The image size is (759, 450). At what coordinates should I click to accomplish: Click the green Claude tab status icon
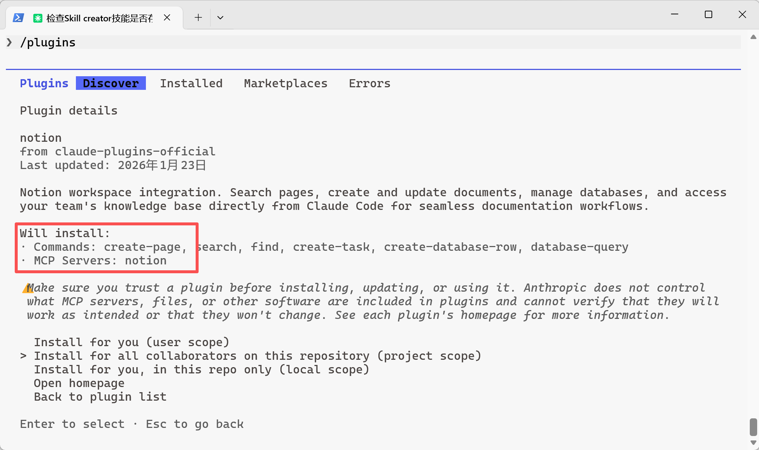[x=38, y=18]
